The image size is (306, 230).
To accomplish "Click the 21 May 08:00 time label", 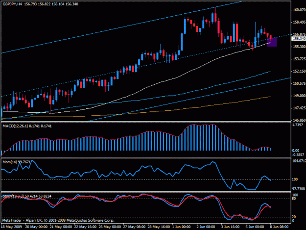I will [x=61, y=227].
